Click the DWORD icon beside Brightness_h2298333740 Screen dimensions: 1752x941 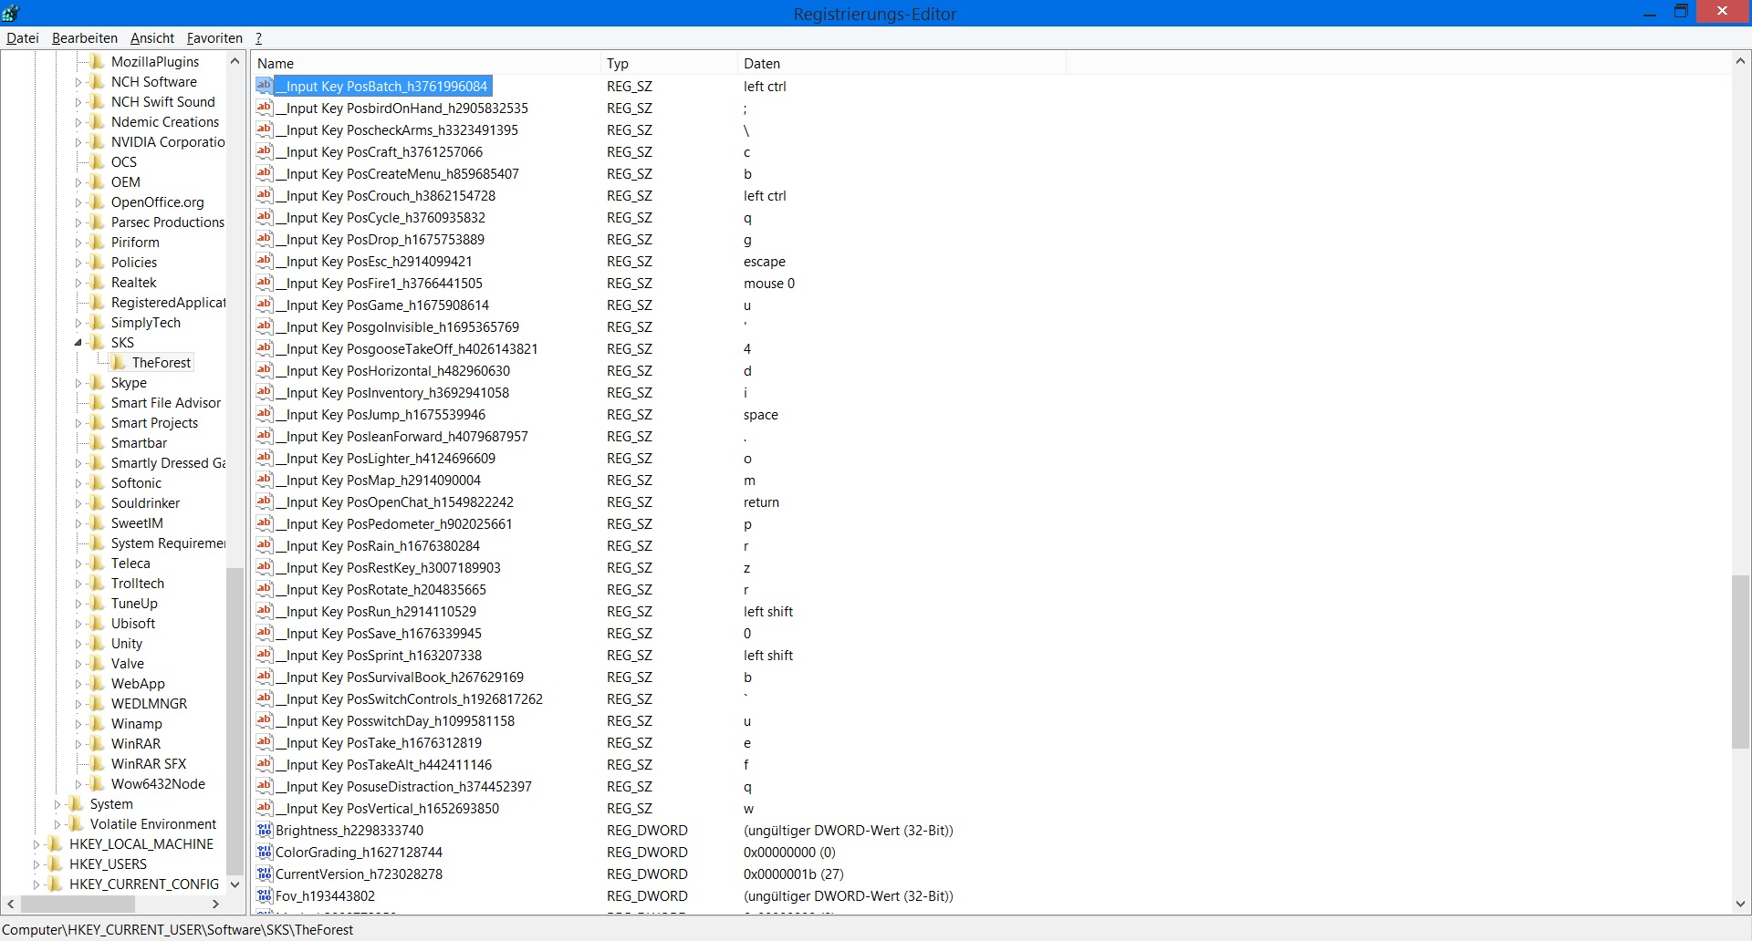pyautogui.click(x=265, y=831)
